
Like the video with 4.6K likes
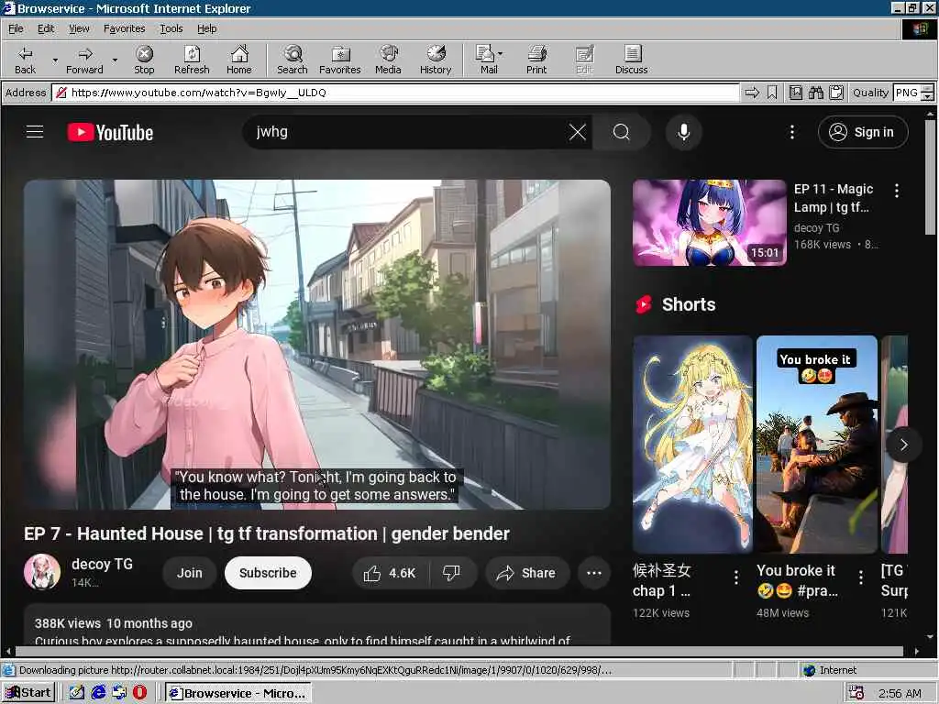[x=391, y=573]
